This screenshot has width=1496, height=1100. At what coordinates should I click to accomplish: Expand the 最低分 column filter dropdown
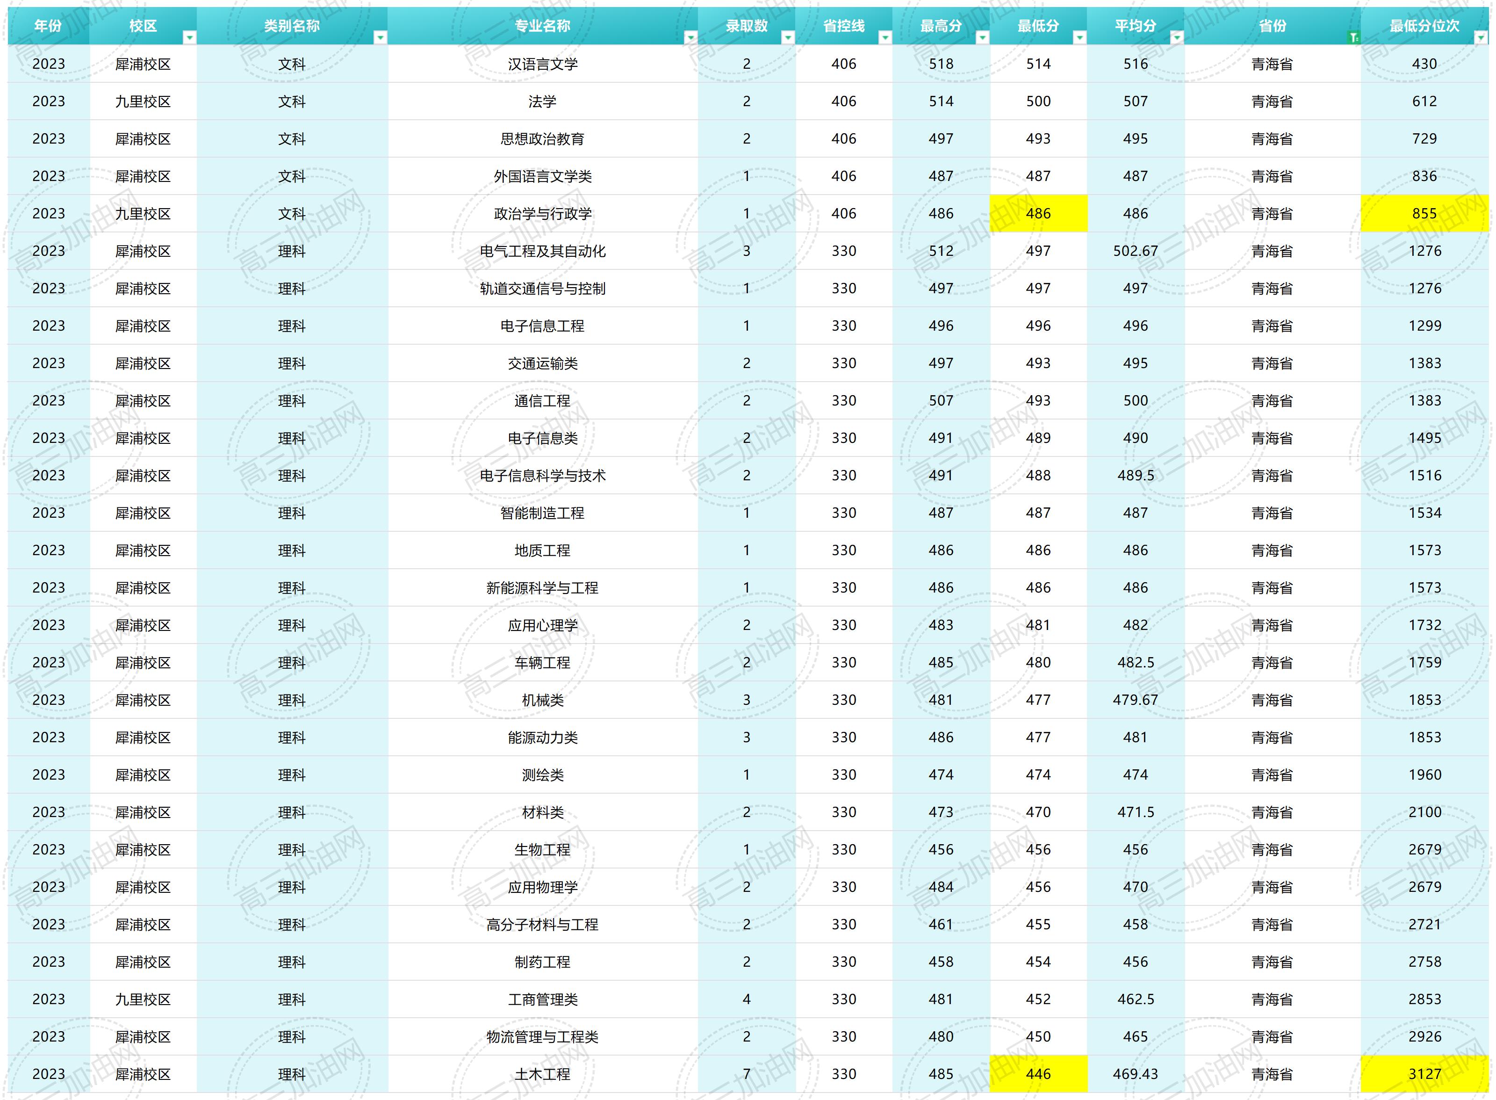[x=1080, y=38]
